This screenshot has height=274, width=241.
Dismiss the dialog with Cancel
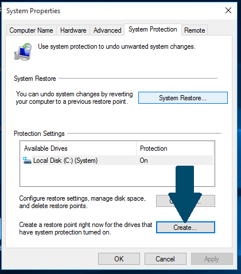pos(165,259)
